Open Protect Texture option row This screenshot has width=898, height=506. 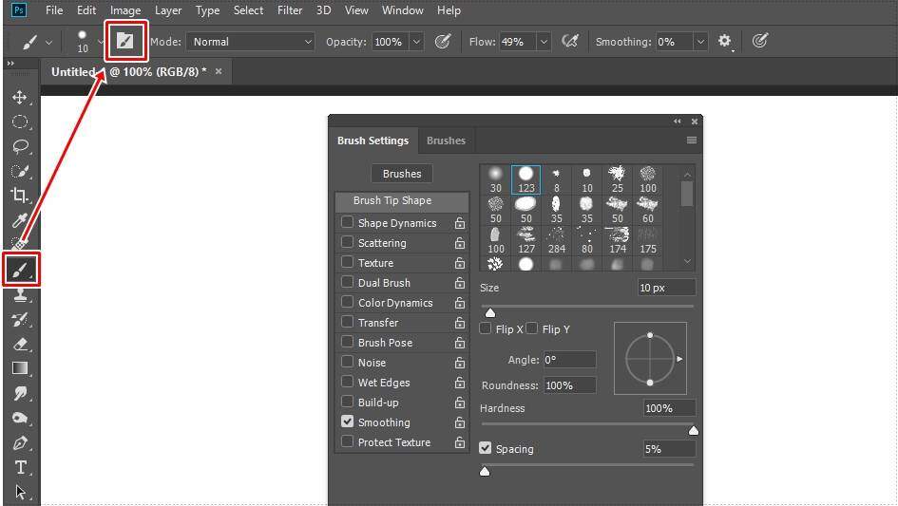point(394,442)
